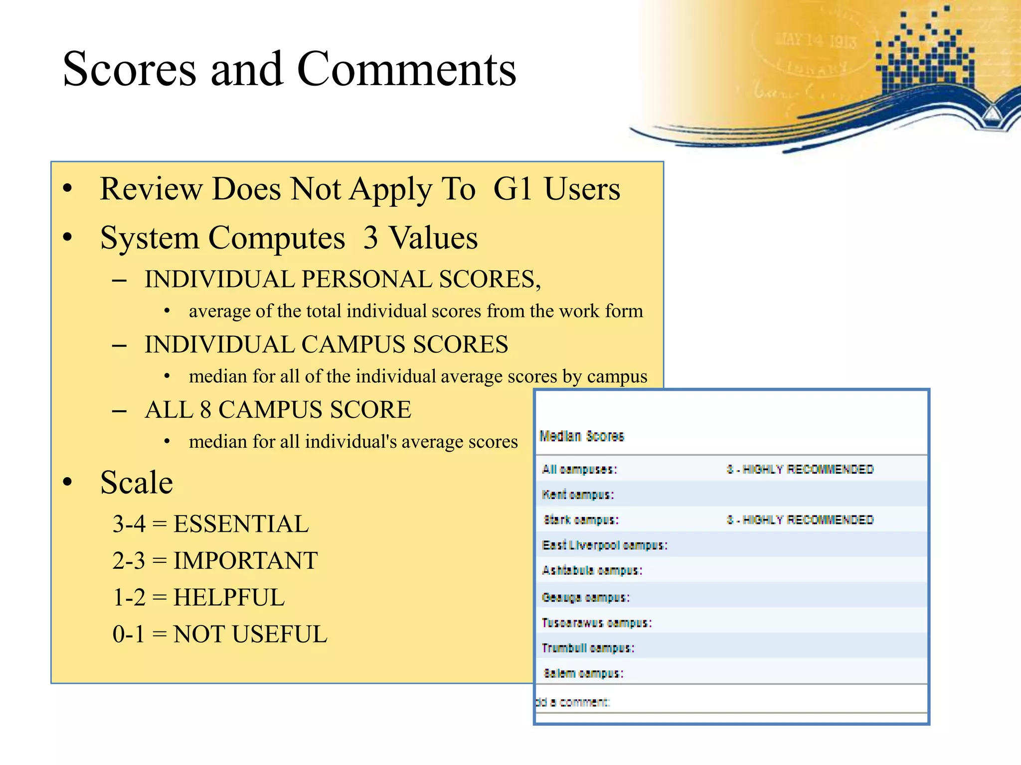Click the 'Median Scores' heading in screenshot panel

click(x=582, y=436)
